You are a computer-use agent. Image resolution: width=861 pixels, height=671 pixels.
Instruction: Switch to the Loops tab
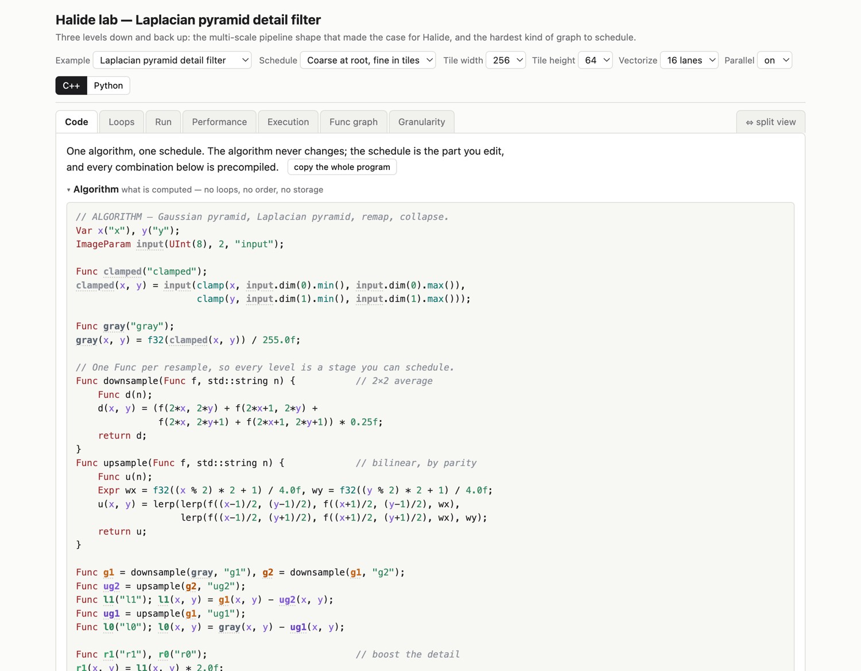click(122, 122)
